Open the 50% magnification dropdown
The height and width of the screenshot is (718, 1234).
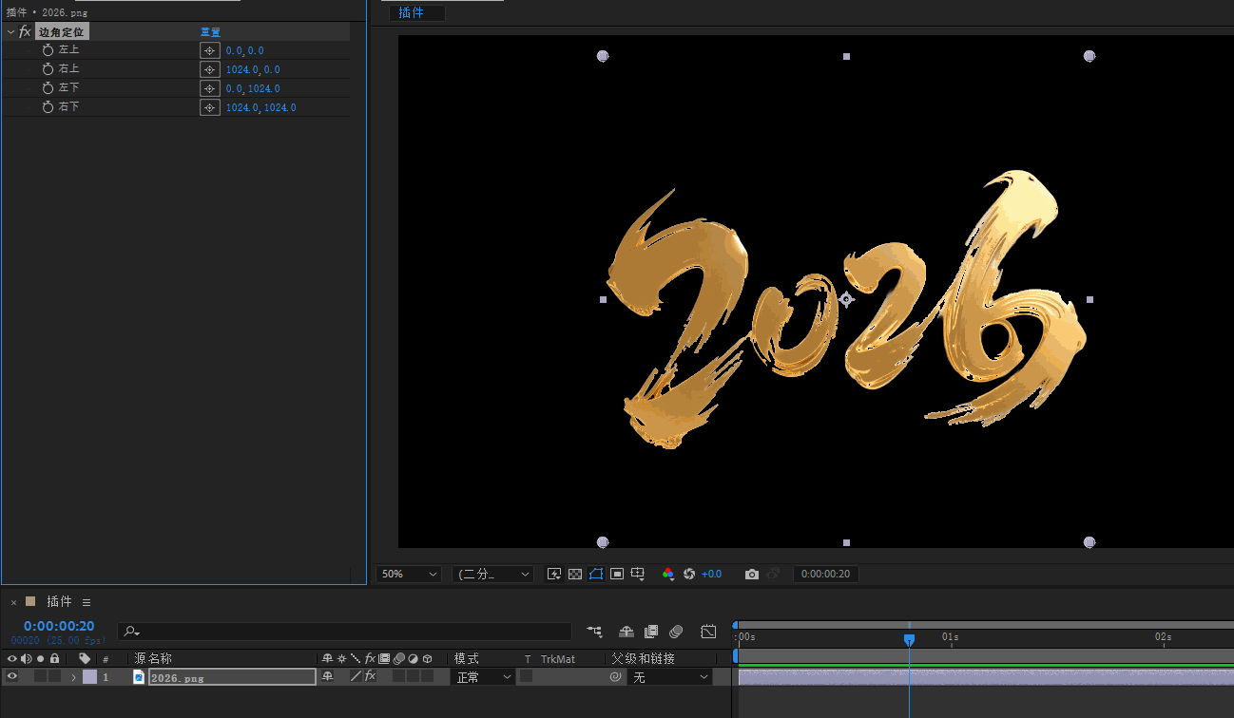click(409, 574)
